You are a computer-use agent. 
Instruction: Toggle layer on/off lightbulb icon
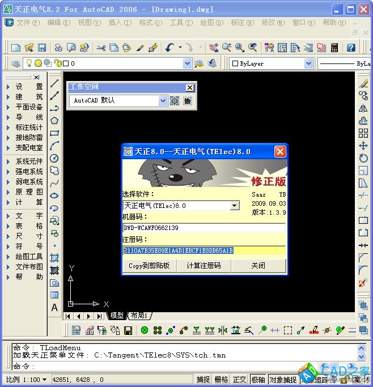tap(29, 63)
